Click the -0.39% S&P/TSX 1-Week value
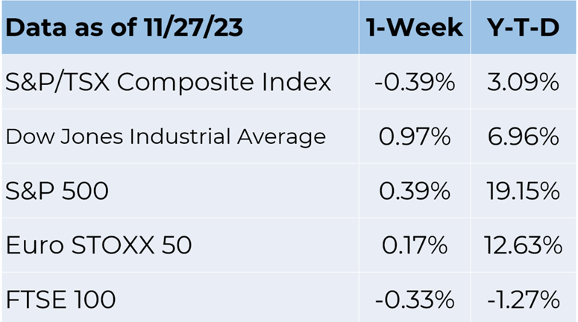Image resolution: width=578 pixels, height=322 pixels. pos(415,82)
